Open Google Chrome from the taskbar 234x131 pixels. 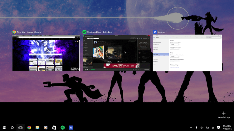coord(29,128)
